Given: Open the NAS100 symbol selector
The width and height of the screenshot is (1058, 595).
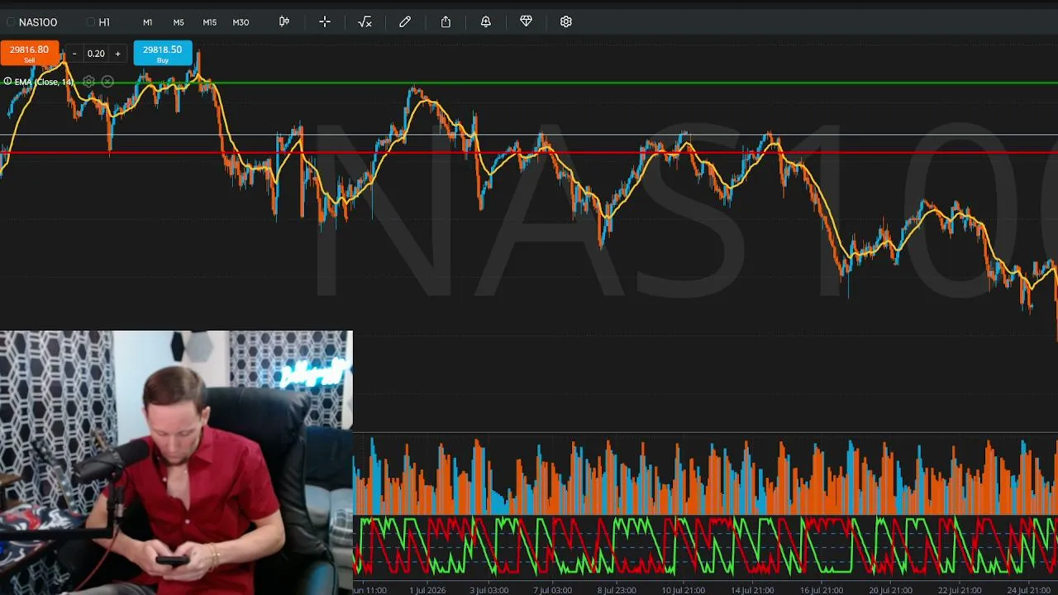Looking at the screenshot, I should (31, 22).
